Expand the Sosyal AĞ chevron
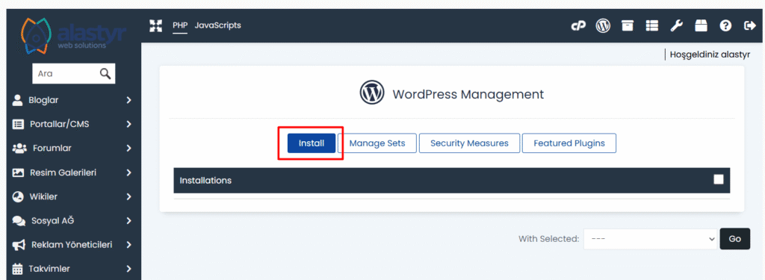765x280 pixels. (128, 220)
